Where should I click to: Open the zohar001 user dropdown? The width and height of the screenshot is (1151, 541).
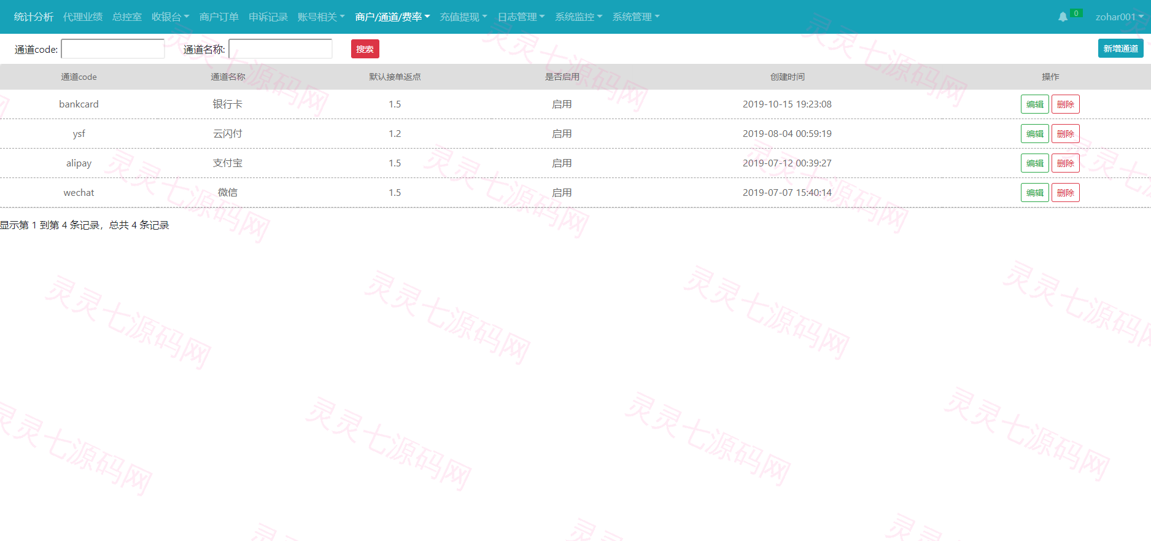point(1120,17)
